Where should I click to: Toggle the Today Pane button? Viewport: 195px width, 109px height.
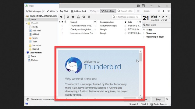pos(159,104)
